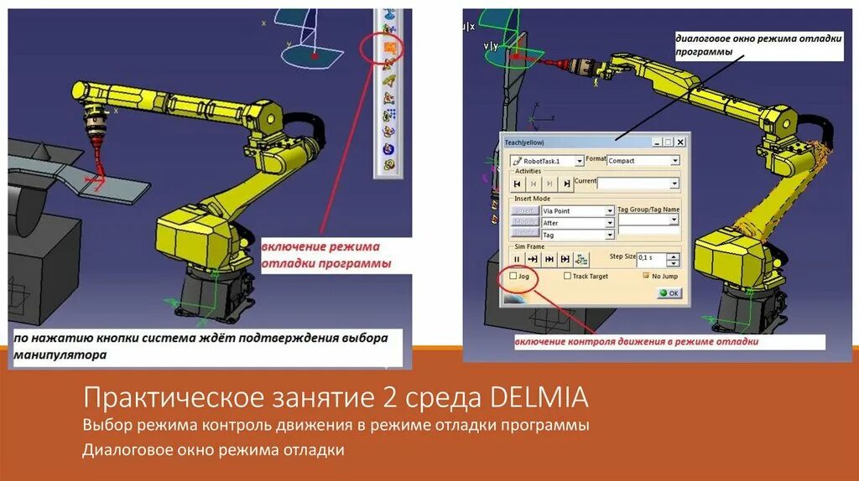Toggle the No Jump checkbox
Viewport: 859px width, 481px height.
(646, 275)
